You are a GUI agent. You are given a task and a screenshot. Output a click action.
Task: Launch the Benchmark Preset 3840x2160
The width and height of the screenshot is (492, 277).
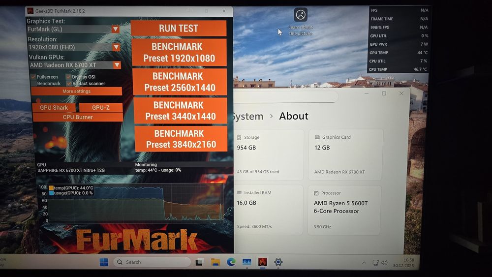click(181, 139)
